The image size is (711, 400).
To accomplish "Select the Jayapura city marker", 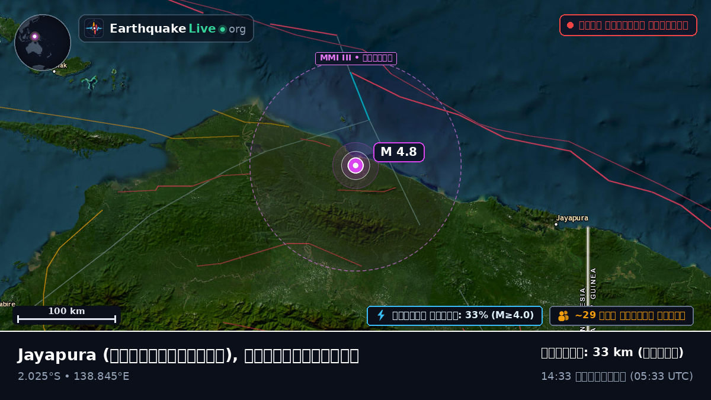I will (556, 225).
